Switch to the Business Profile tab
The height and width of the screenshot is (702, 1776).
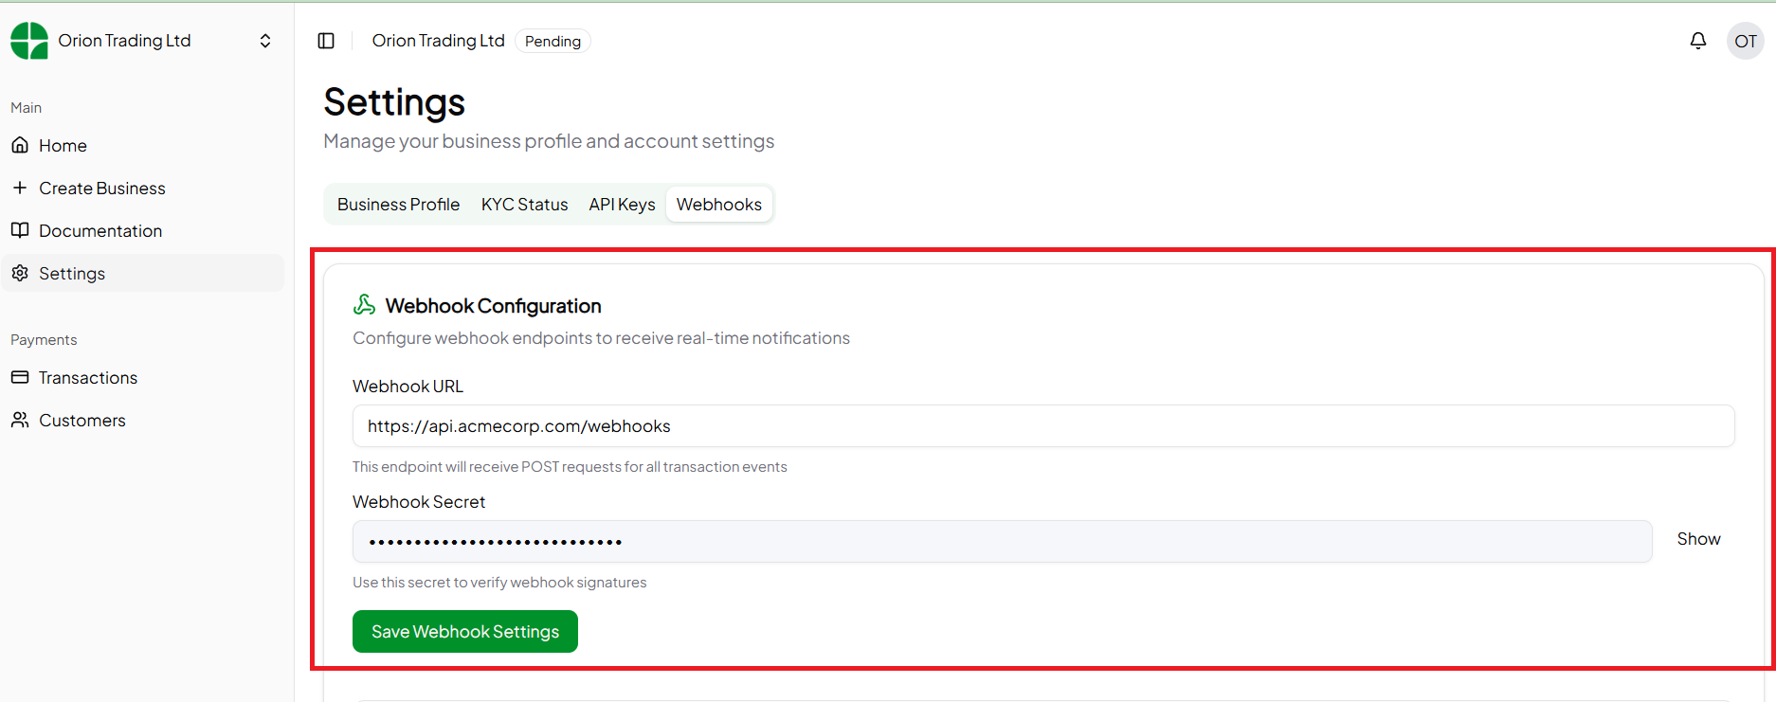(398, 205)
